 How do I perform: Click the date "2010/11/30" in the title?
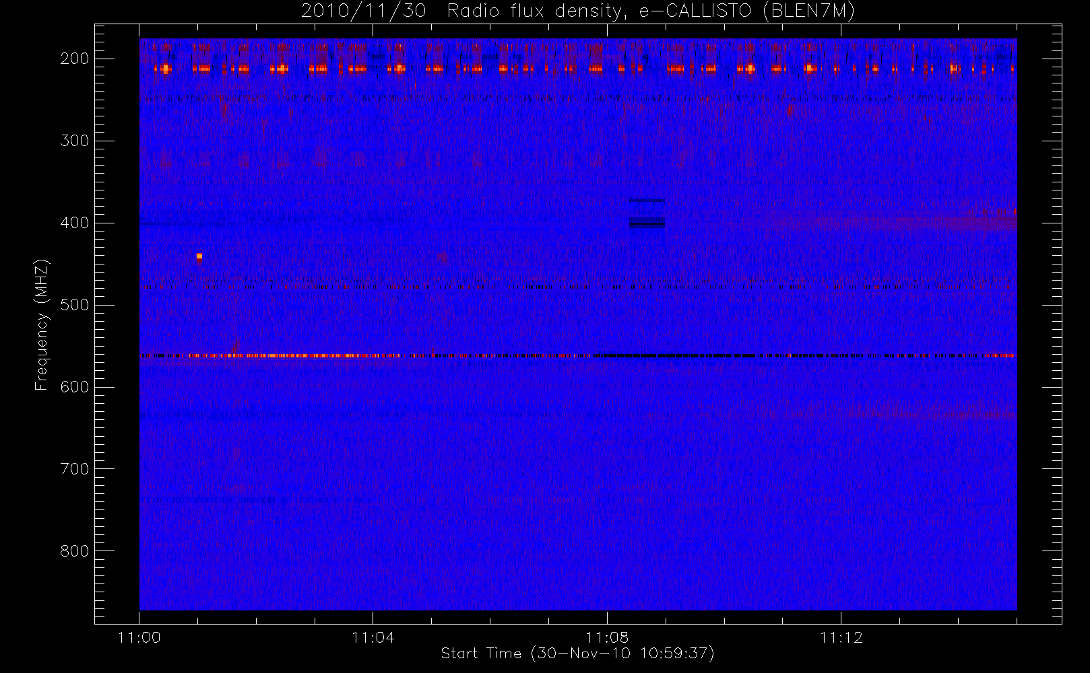click(364, 11)
